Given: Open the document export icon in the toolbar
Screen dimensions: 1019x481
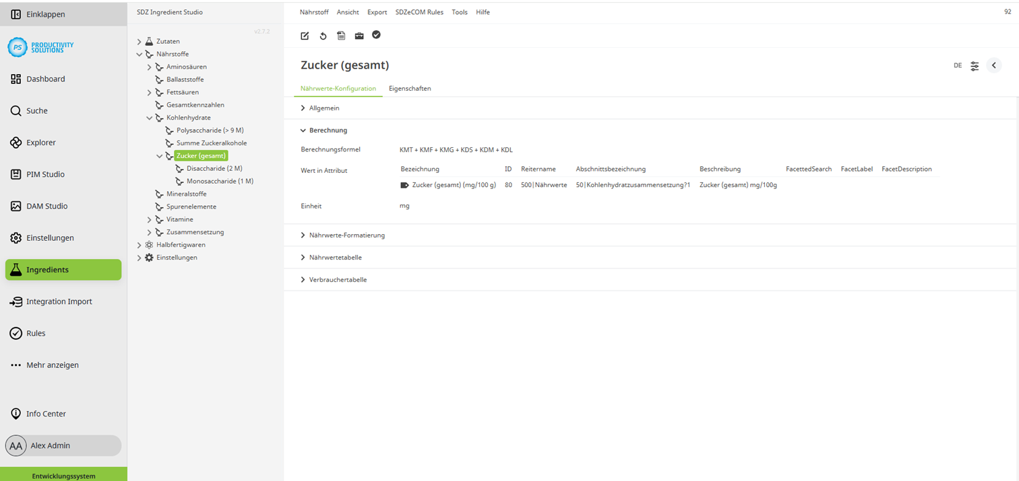Looking at the screenshot, I should pyautogui.click(x=341, y=36).
